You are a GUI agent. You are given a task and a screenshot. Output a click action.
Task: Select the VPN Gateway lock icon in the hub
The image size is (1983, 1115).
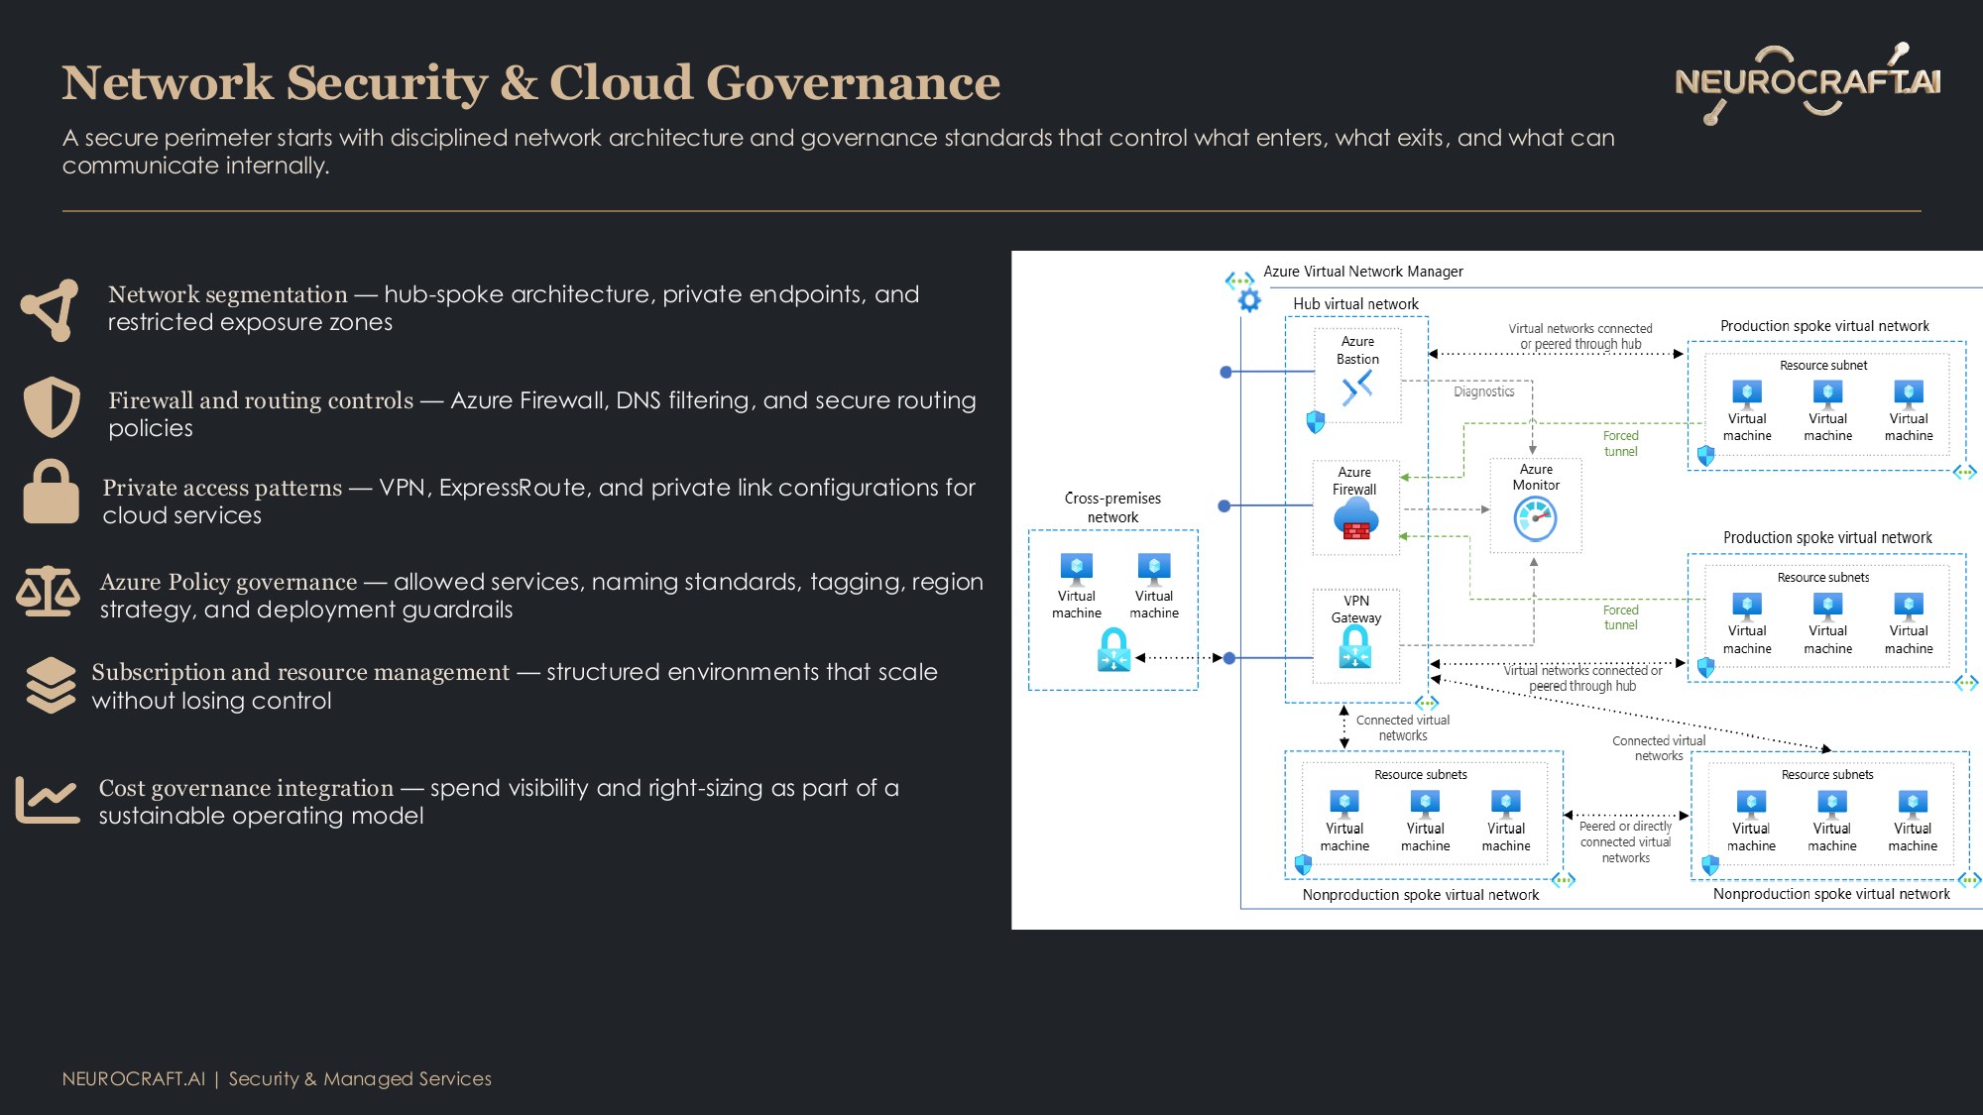tap(1355, 648)
